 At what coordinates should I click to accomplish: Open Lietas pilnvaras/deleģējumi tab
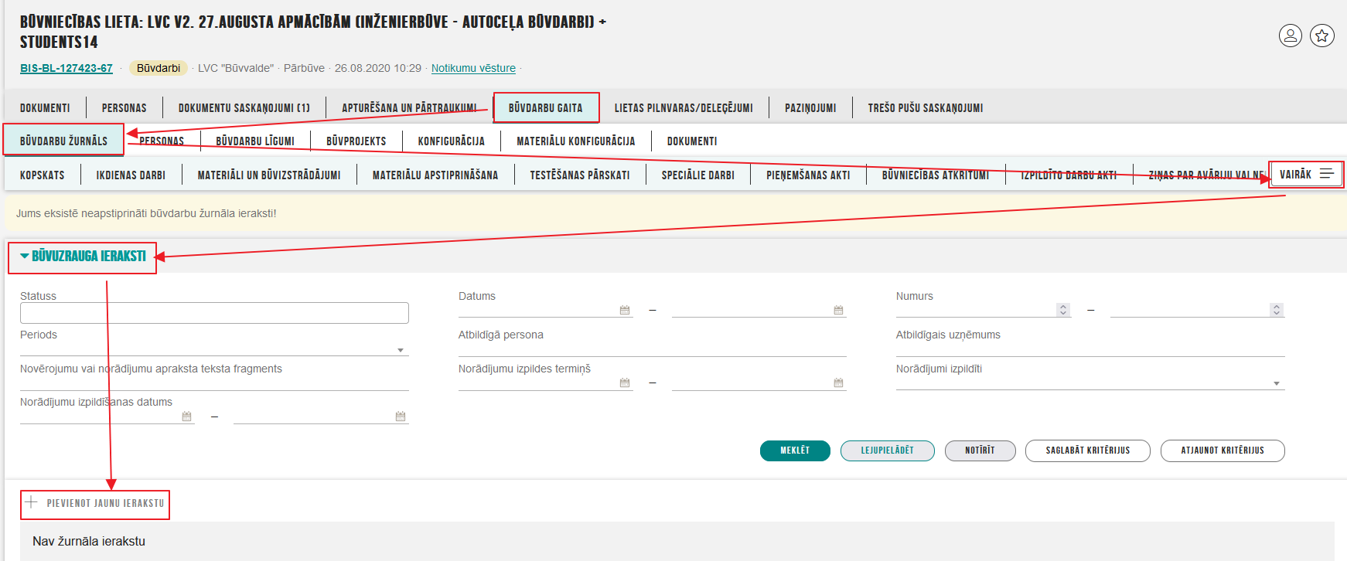(x=684, y=108)
